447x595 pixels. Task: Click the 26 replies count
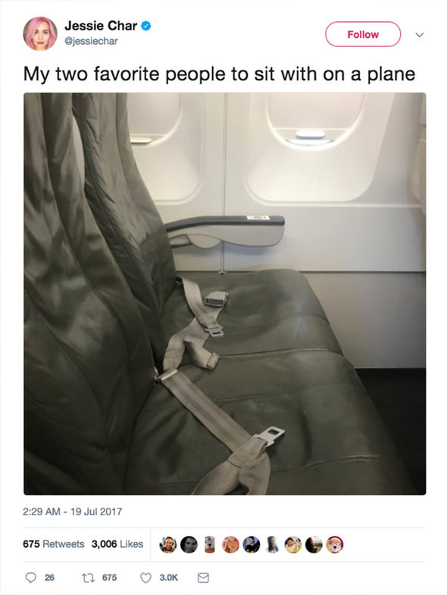pos(50,578)
